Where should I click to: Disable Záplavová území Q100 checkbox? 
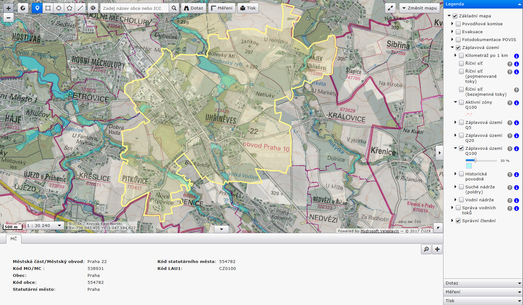tap(461, 148)
